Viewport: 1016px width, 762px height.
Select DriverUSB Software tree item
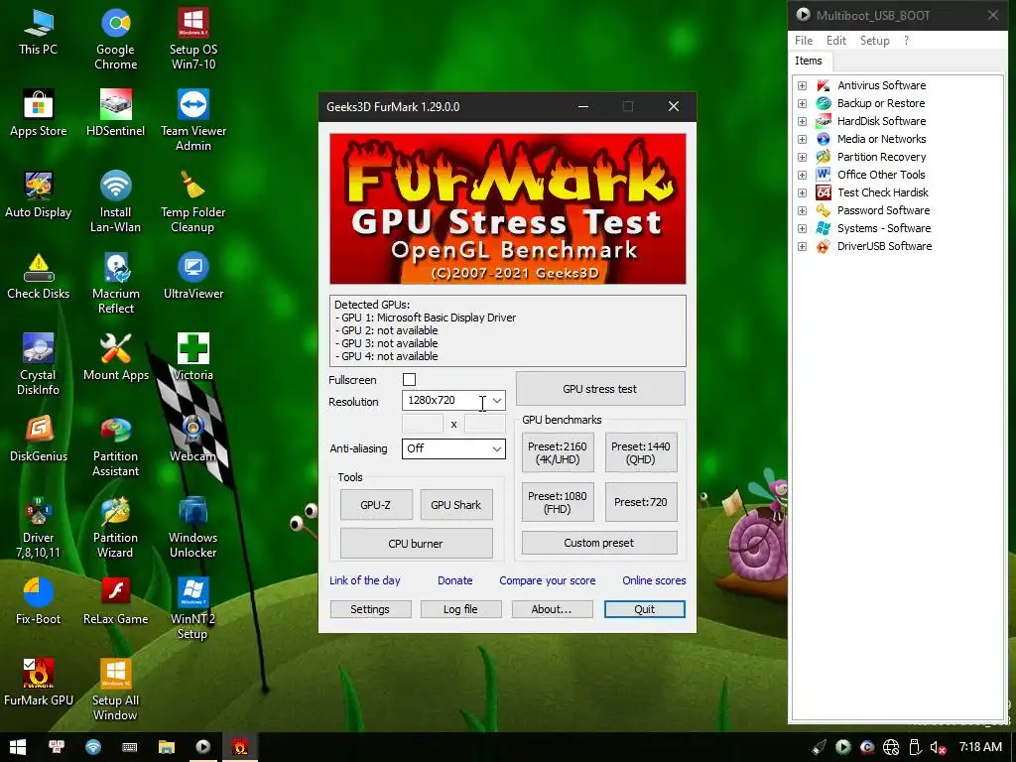pos(884,246)
